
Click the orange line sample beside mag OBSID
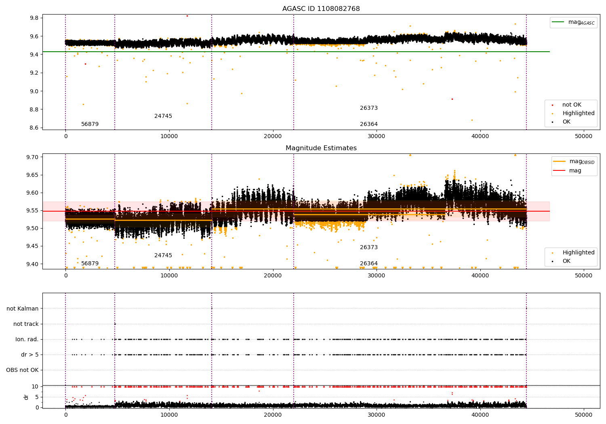(560, 161)
